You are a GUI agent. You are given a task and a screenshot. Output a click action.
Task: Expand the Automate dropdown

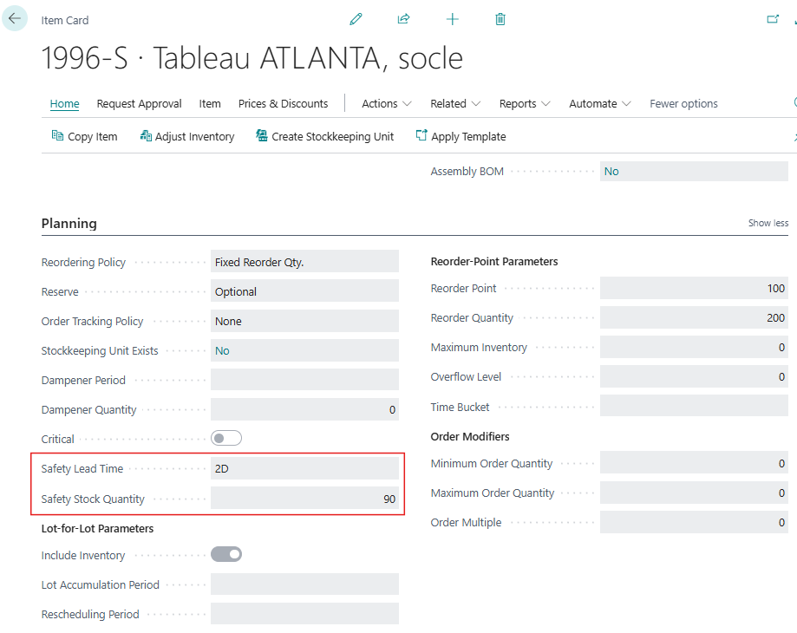coord(600,104)
